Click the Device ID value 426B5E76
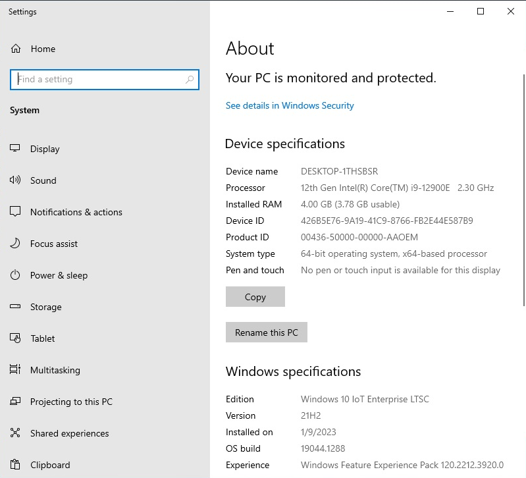Viewport: 526px width, 478px height. point(387,221)
